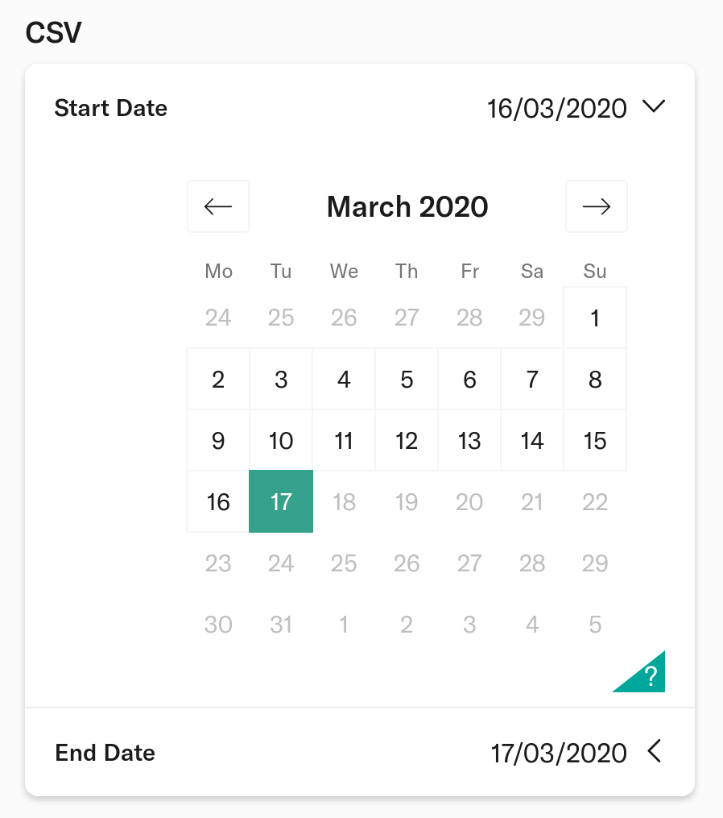This screenshot has height=818, width=723.
Task: Select highlighted day 17 in calendar
Action: (281, 501)
